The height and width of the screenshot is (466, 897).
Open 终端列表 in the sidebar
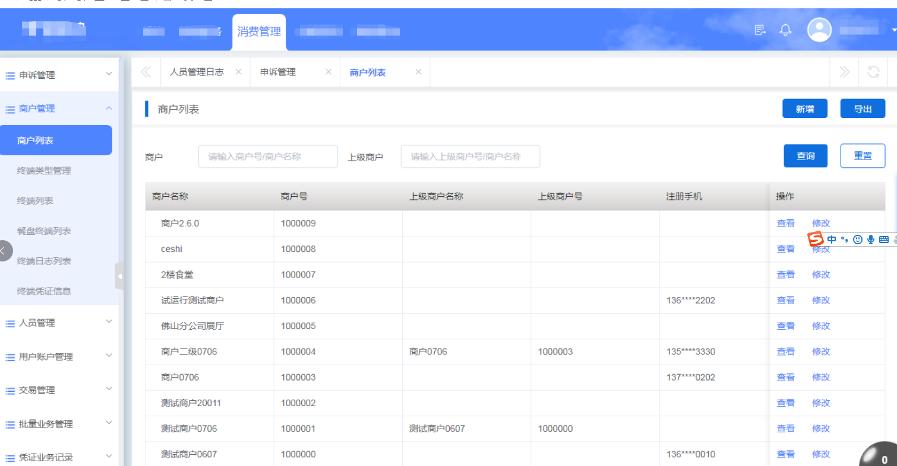(x=35, y=201)
